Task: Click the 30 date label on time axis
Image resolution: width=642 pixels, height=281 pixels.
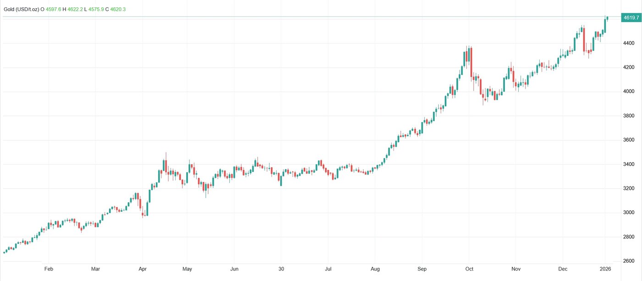Action: (x=282, y=269)
